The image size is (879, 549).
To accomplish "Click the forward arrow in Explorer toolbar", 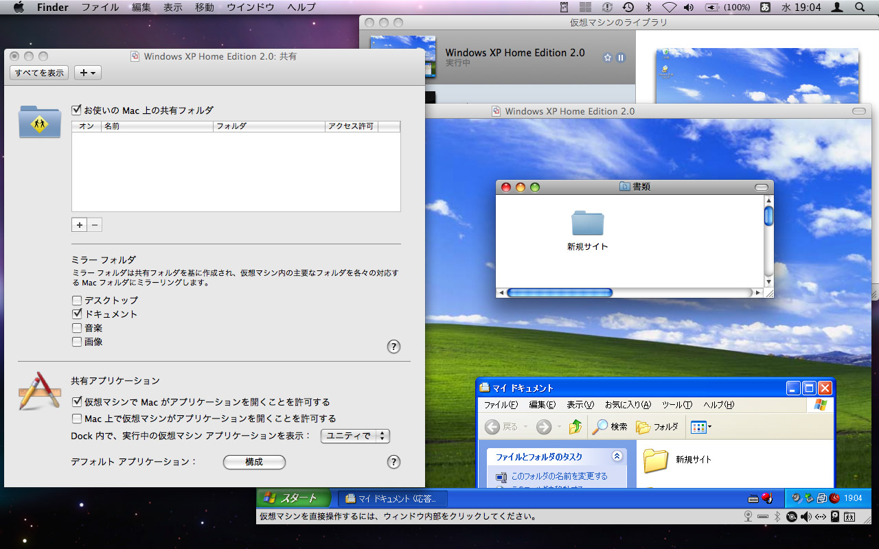I will [x=544, y=427].
